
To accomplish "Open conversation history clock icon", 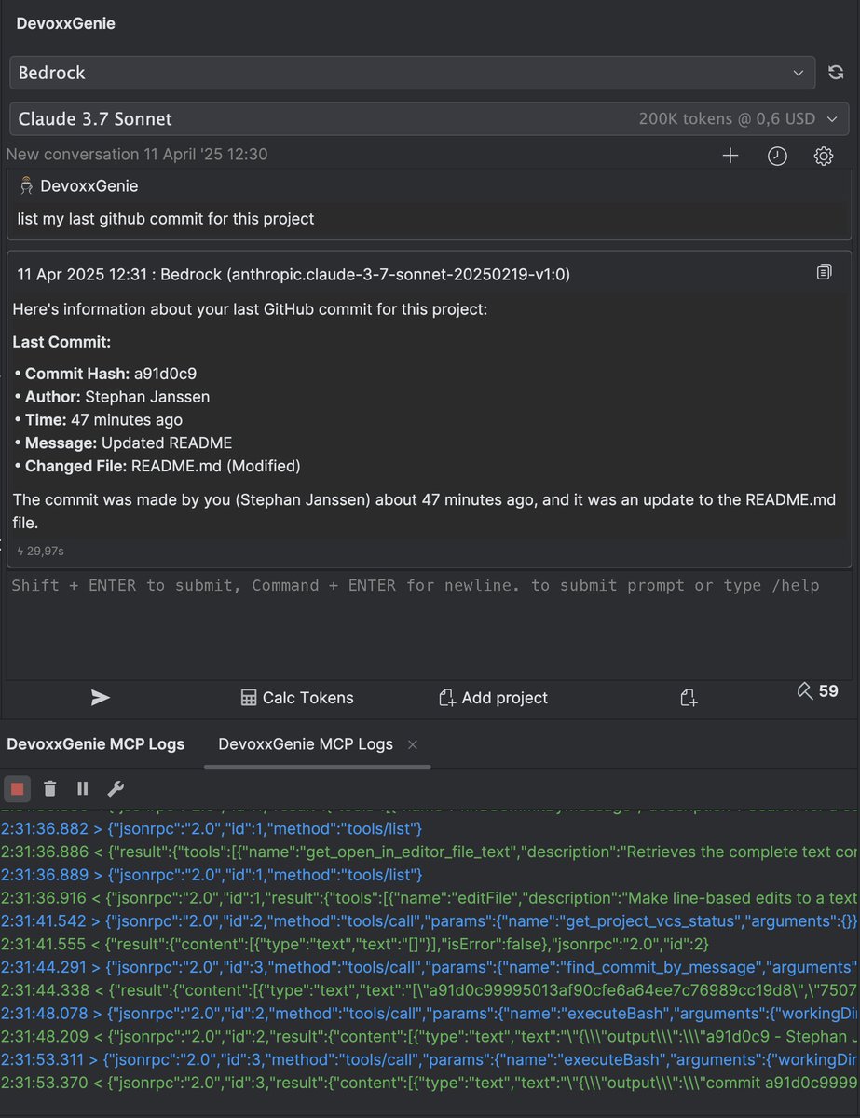I will [777, 156].
